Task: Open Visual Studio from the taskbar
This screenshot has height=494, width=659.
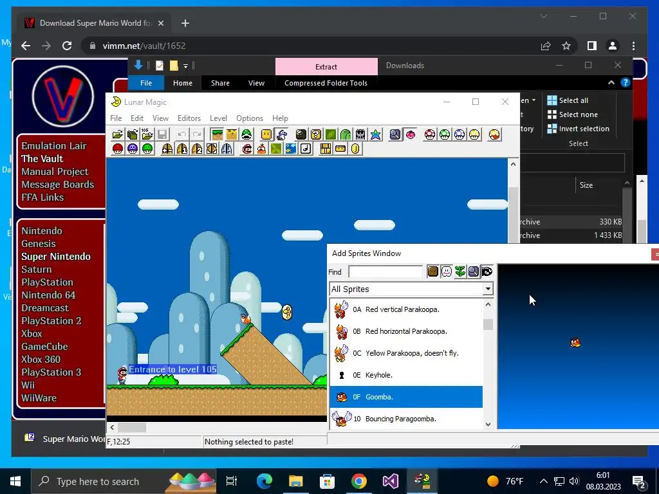Action: 391,481
